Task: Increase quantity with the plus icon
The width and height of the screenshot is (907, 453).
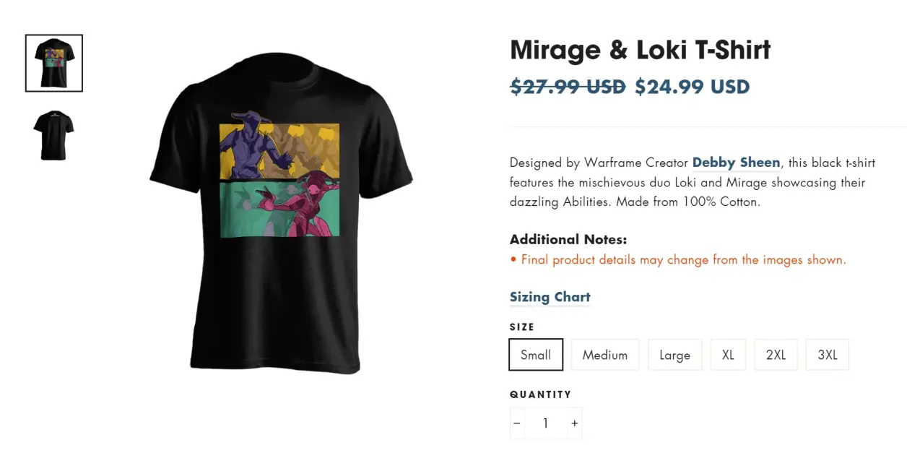Action: tap(574, 423)
